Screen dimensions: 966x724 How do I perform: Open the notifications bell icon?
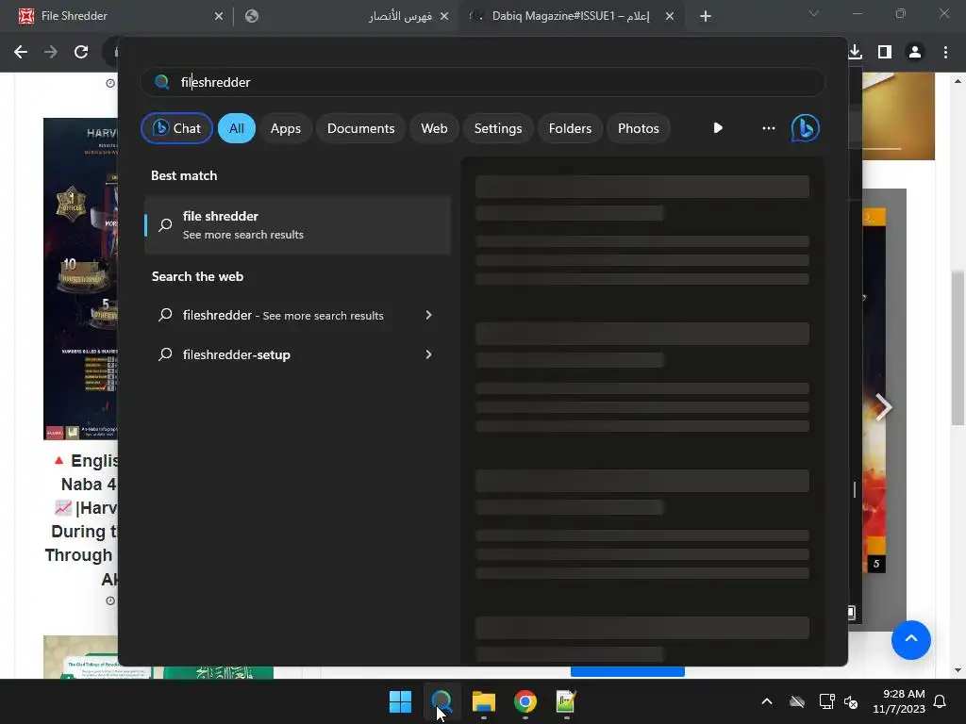(x=941, y=701)
